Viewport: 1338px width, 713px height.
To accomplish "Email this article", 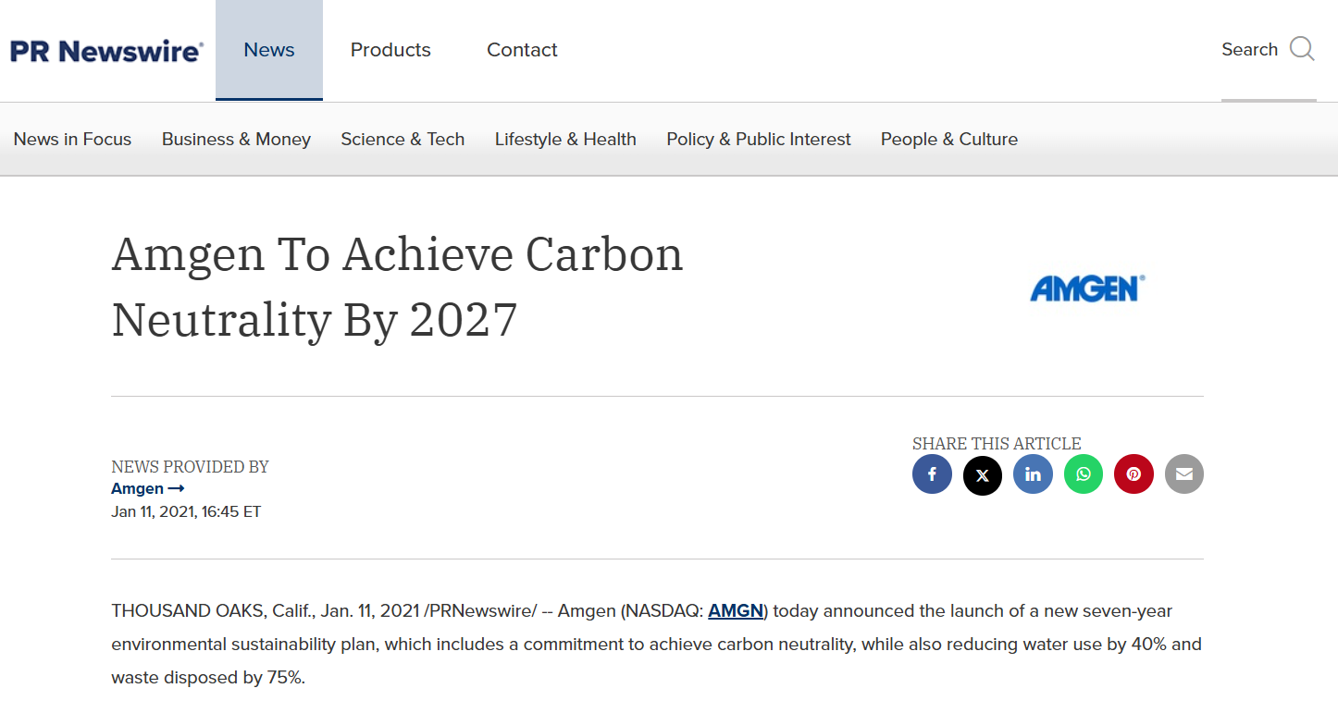I will [1184, 475].
